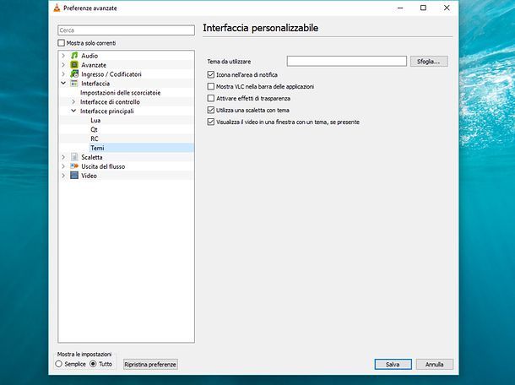This screenshot has width=515, height=385.
Task: Click the Sfoglia... browse button
Action: pos(429,62)
